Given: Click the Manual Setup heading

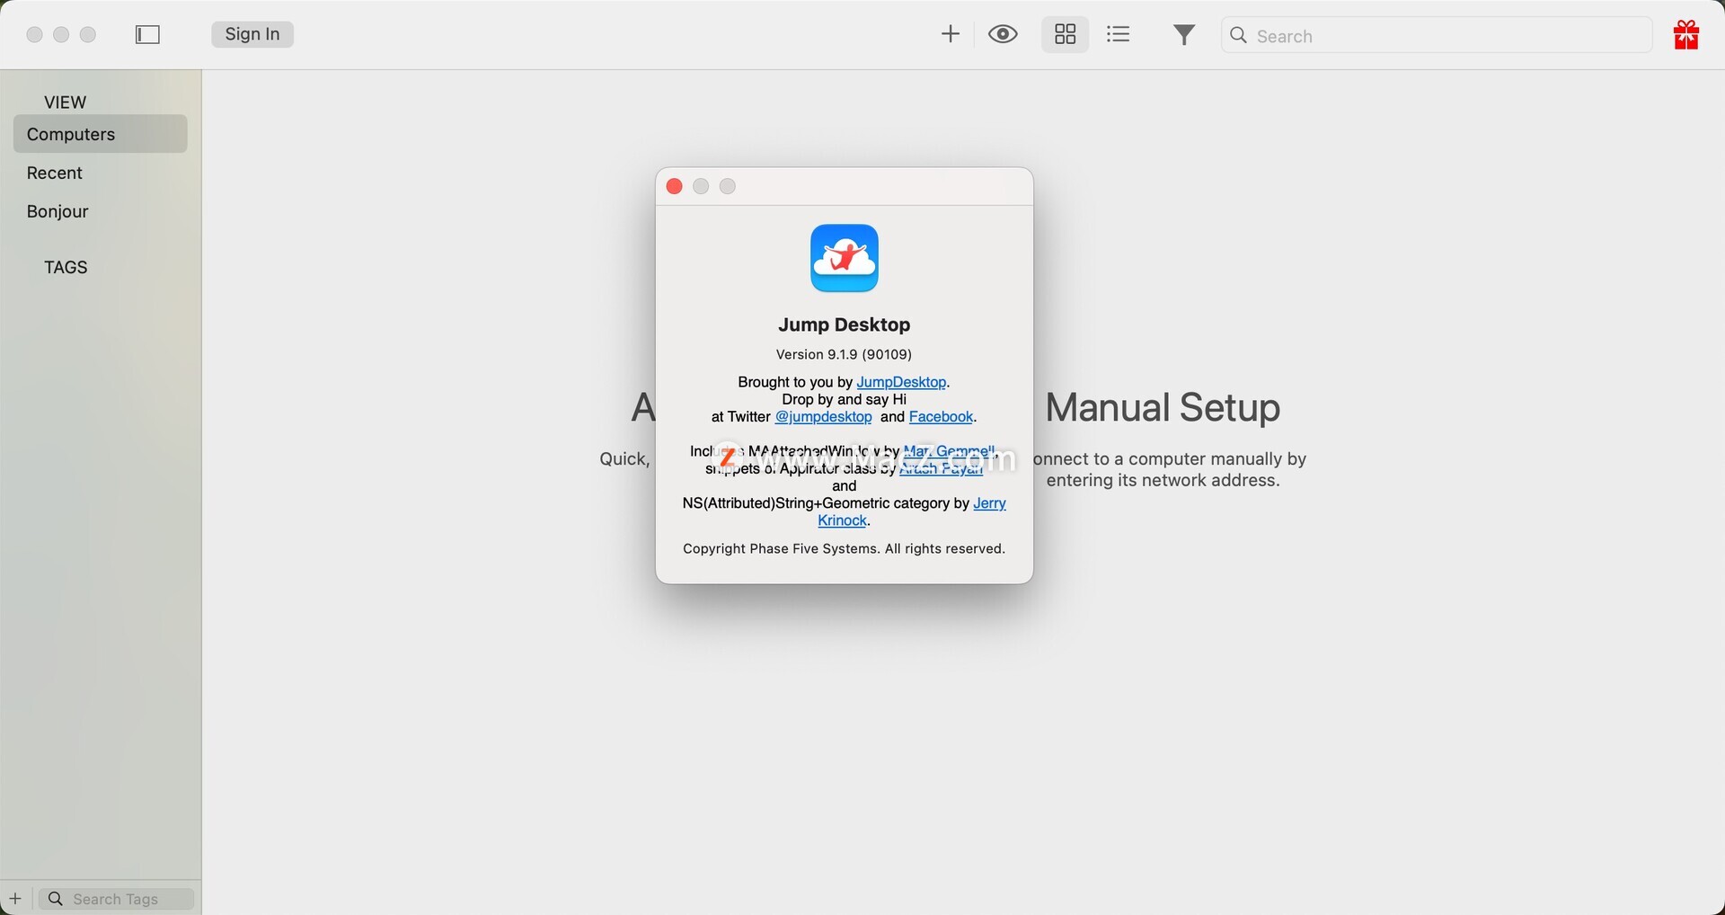Looking at the screenshot, I should [1163, 407].
